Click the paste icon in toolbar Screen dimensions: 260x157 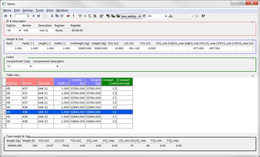click(x=62, y=16)
